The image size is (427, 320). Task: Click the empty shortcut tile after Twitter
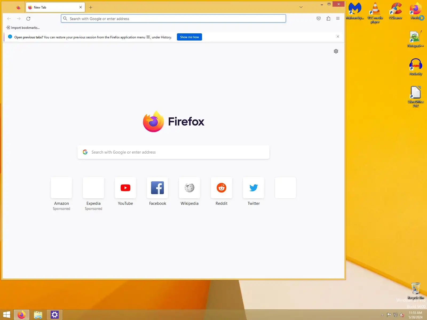286,188
